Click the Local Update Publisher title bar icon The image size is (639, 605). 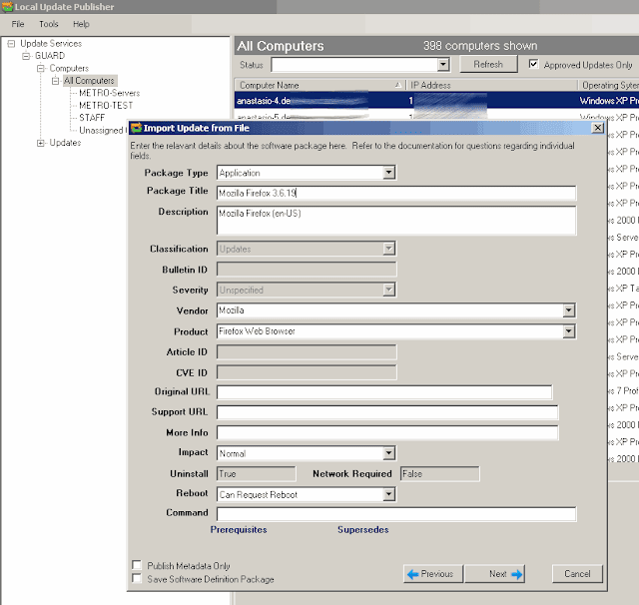(x=7, y=7)
